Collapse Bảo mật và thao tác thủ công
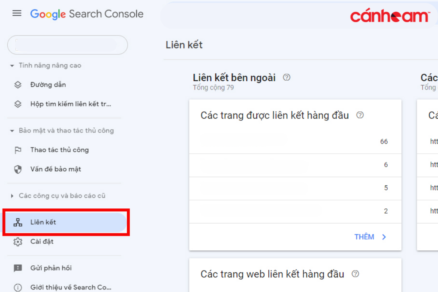438x292 pixels. (12, 131)
